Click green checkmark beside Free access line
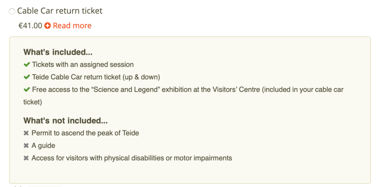 [x=27, y=90]
